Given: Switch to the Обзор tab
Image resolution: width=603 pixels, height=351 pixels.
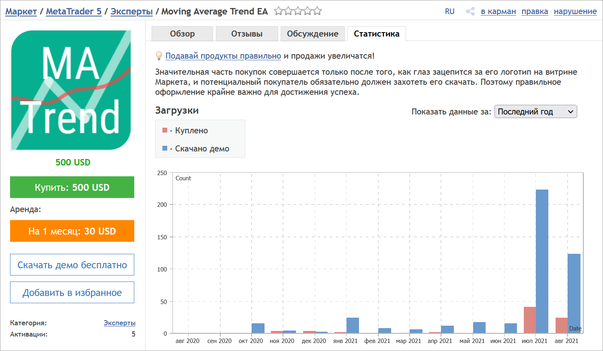Looking at the screenshot, I should click(x=182, y=34).
